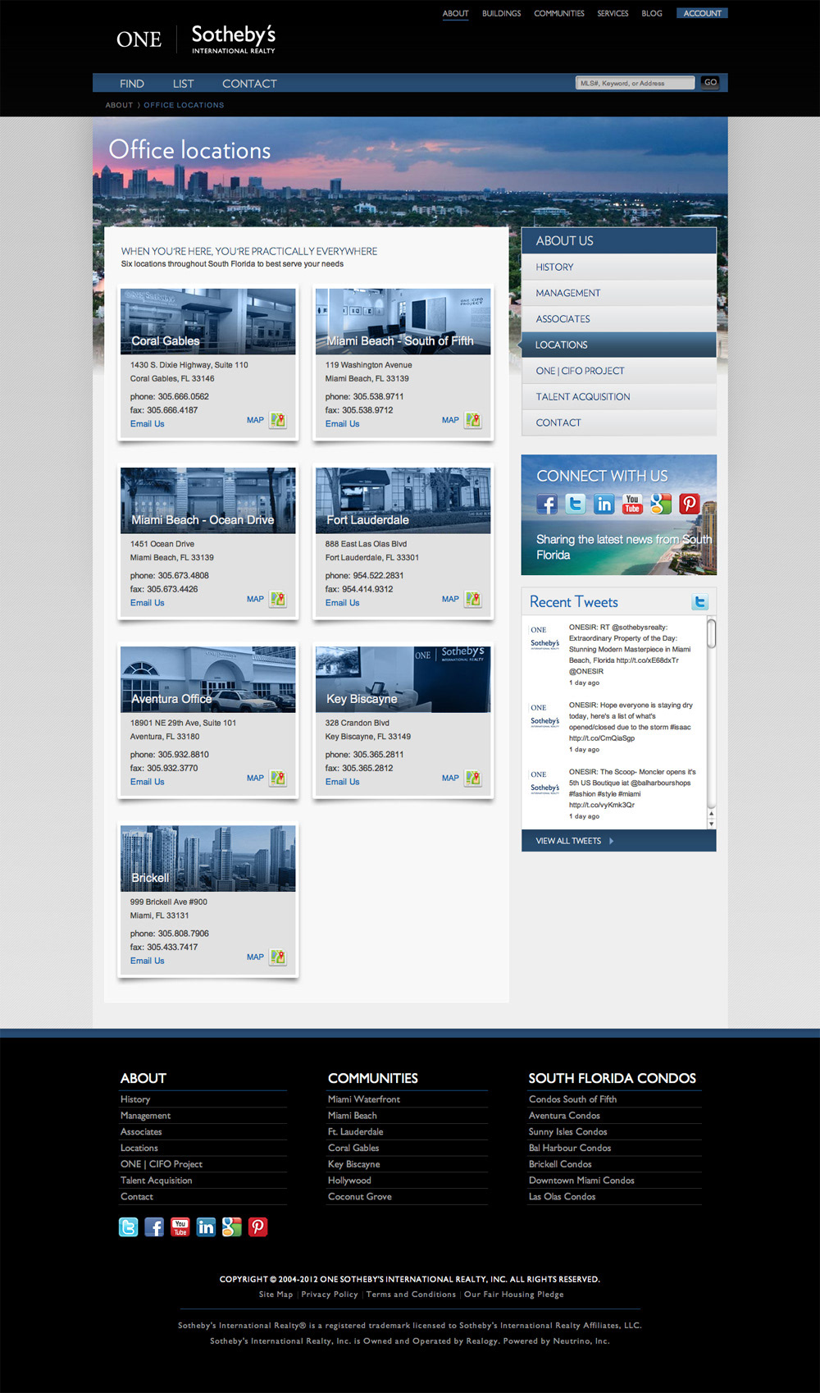Open TALENT ACQUISITION in sidebar
The width and height of the screenshot is (820, 1393).
(619, 397)
